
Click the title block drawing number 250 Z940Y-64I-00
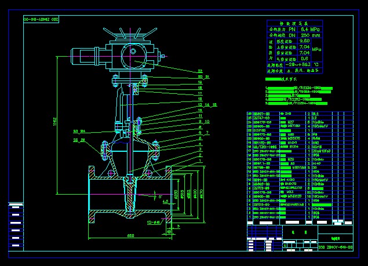[x=335, y=246]
